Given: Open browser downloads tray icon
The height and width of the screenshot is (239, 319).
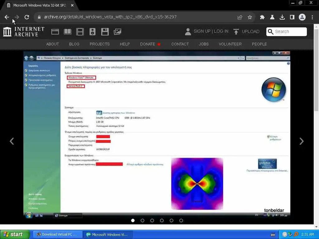Looking at the screenshot, I should point(282,17).
